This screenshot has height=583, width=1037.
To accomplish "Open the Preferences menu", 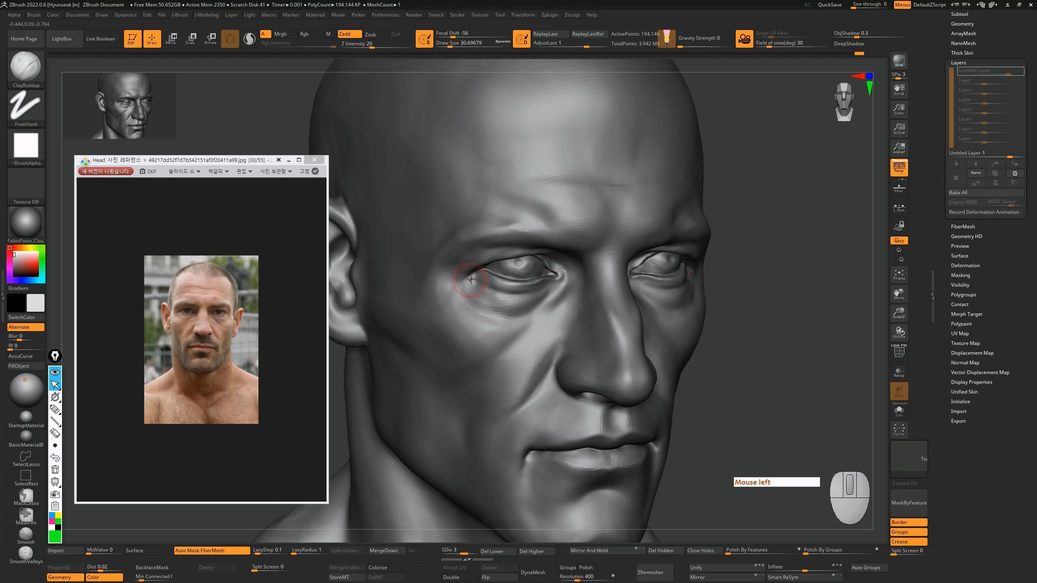I will click(x=385, y=15).
